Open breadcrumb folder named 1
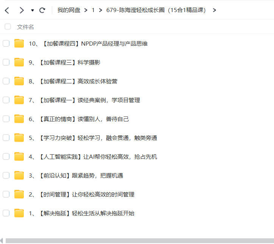Image resolution: width=274 pixels, height=244 pixels. coord(93,10)
